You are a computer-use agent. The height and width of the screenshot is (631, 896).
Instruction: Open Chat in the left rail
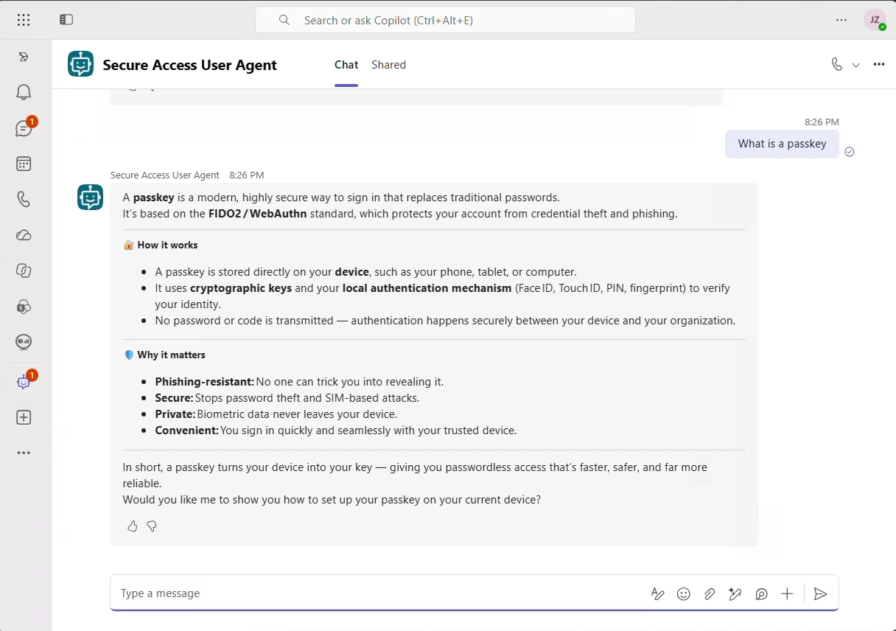[24, 128]
